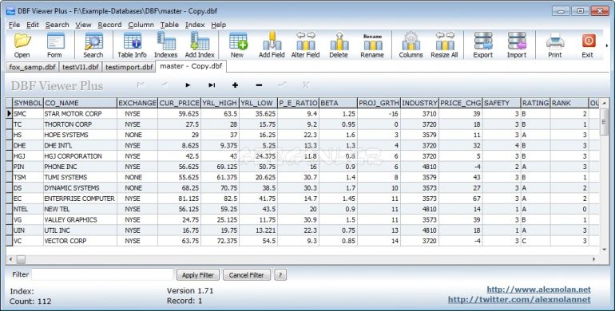Image resolution: width=615 pixels, height=311 pixels.
Task: Open the Export database icon
Action: [x=483, y=45]
